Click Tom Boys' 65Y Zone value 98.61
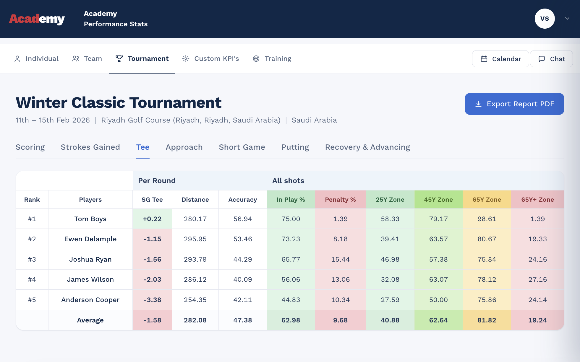Screen dimensions: 580x362 click(x=487, y=219)
